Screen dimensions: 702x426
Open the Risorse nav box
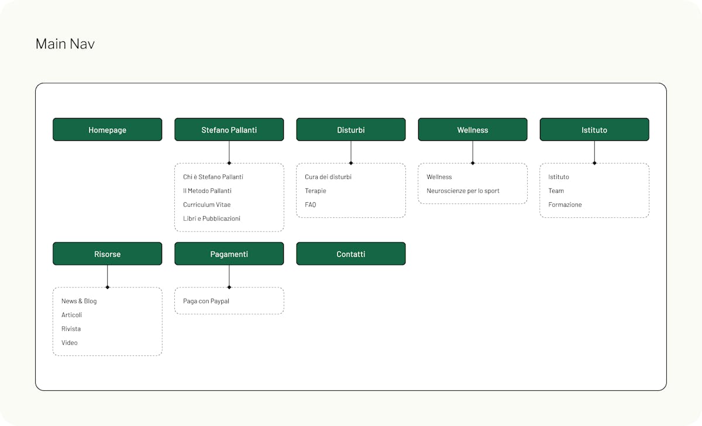[x=107, y=254]
